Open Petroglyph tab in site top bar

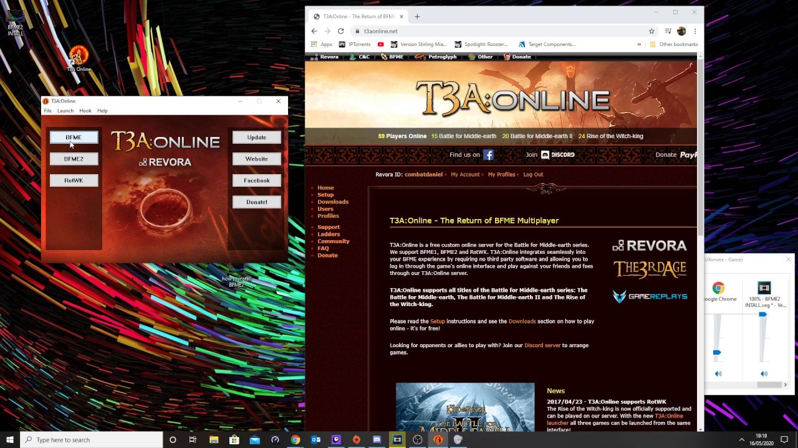(436, 57)
